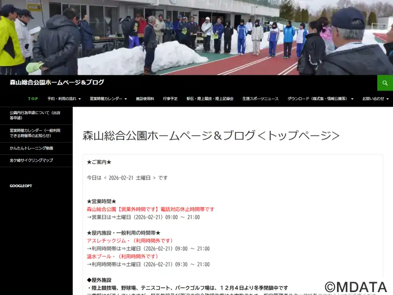393x295 pixels.
Task: Click red text アスレチックジム・(利用時間外です)
Action: [130, 241]
